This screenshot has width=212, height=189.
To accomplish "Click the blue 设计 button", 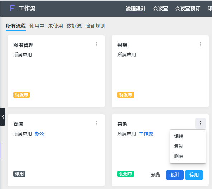I will [175, 175].
